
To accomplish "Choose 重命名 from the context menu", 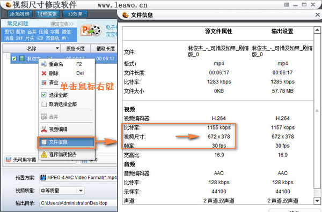I will pyautogui.click(x=67, y=64).
